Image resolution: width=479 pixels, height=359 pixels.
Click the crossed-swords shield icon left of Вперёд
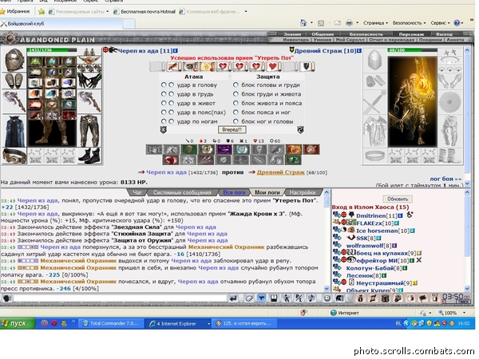[x=164, y=130]
